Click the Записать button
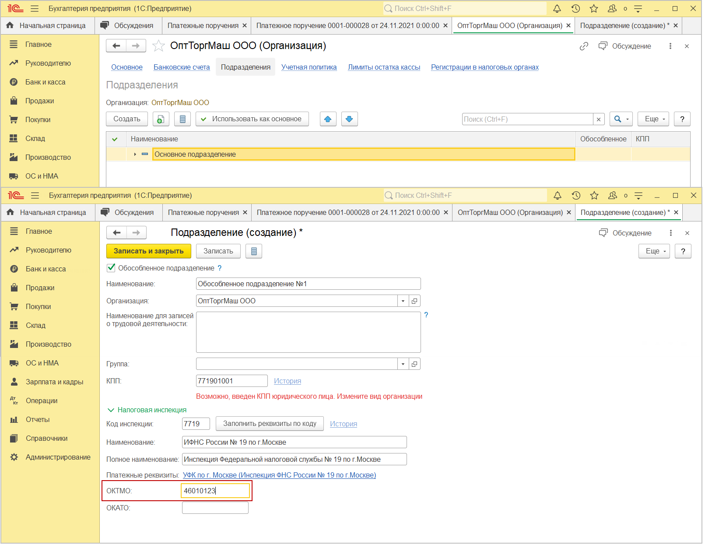705x548 pixels. point(218,251)
